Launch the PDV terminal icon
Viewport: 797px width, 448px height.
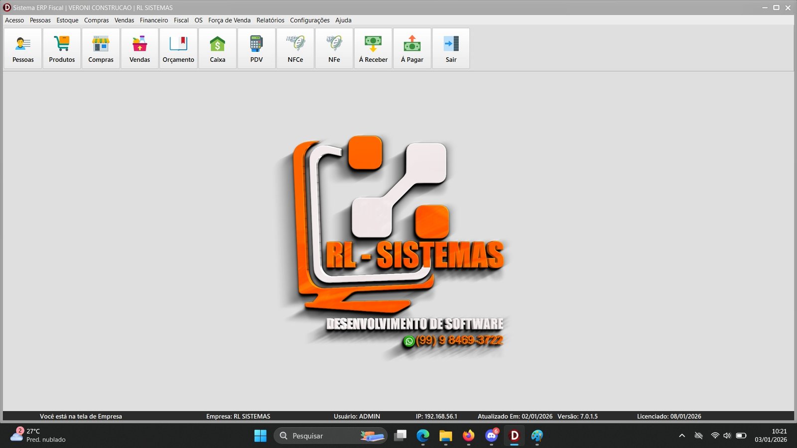pos(256,48)
